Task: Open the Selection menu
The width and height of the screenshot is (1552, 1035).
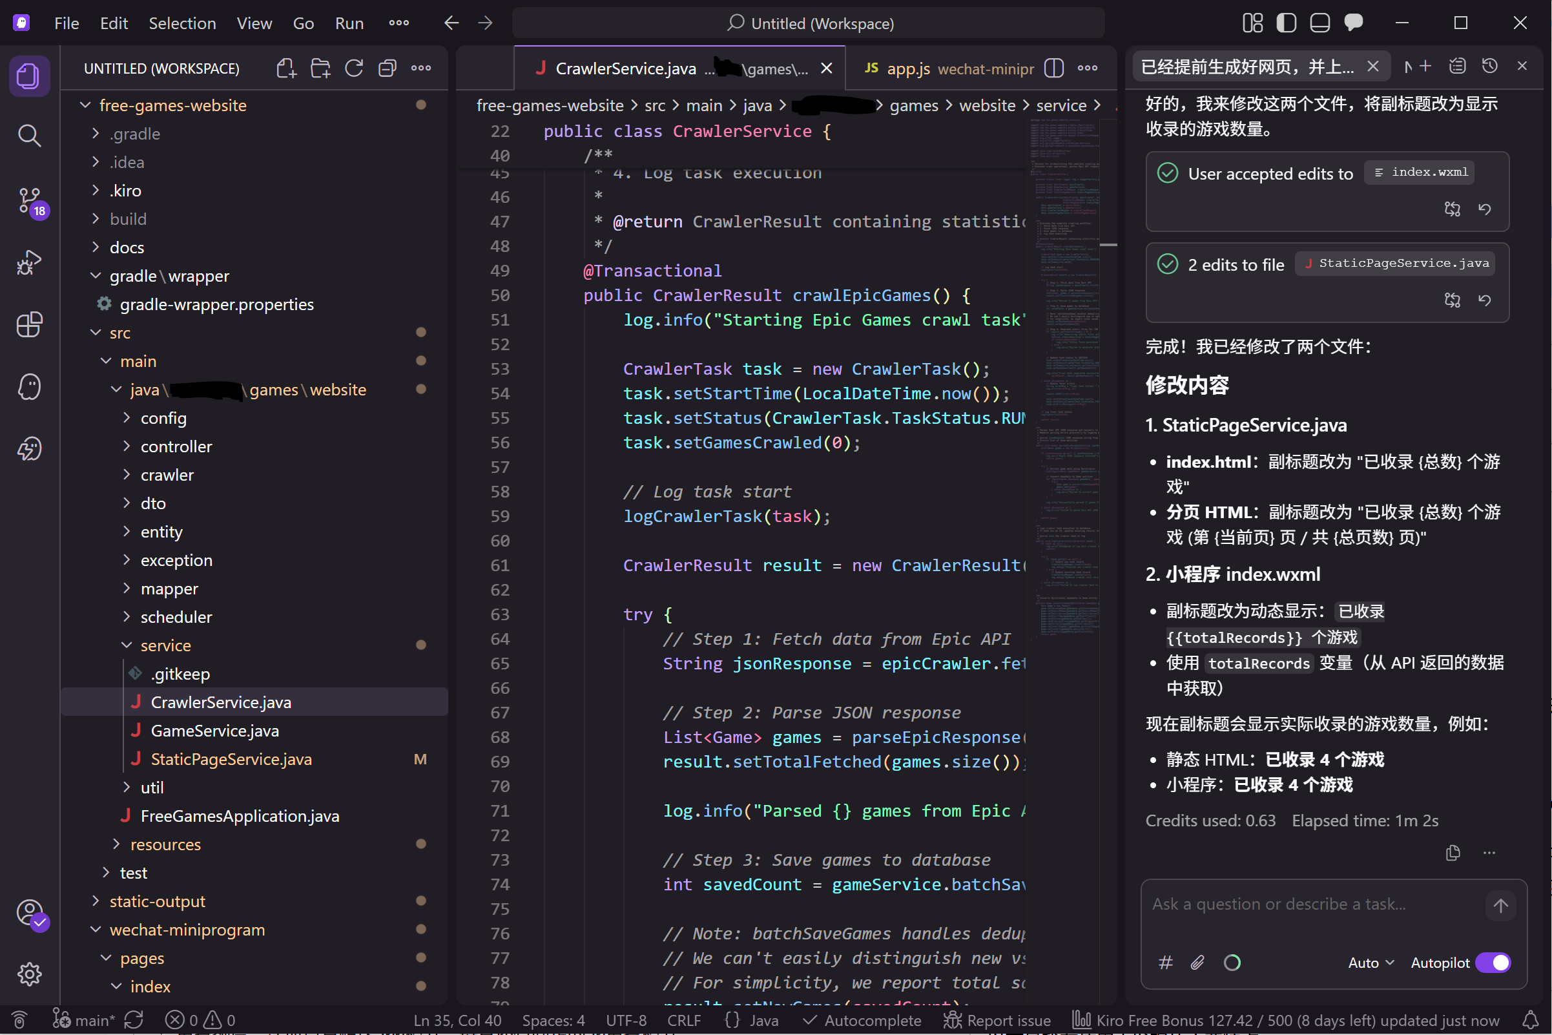Action: [182, 23]
